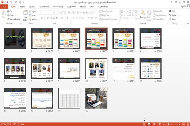The width and height of the screenshot is (190, 126).
Task: Click the Undo arrow in the title bar
Action: tap(11, 2)
